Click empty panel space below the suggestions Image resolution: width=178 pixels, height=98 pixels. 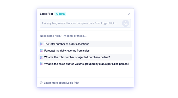(x=85, y=72)
